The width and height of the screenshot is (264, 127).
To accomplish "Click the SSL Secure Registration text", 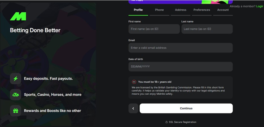I will 183,122.
